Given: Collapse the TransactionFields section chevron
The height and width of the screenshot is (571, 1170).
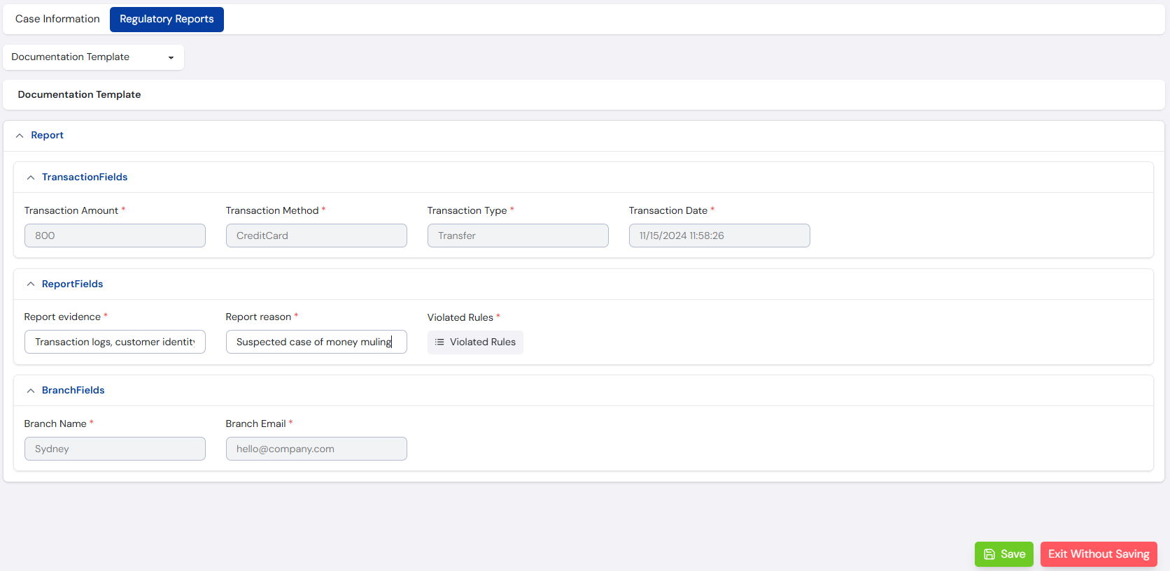Looking at the screenshot, I should pyautogui.click(x=31, y=178).
